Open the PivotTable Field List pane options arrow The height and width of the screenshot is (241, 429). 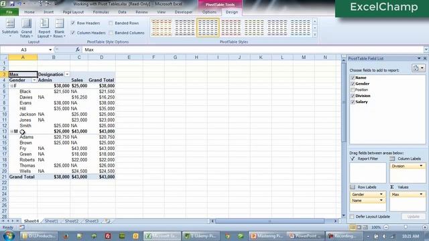(419, 58)
